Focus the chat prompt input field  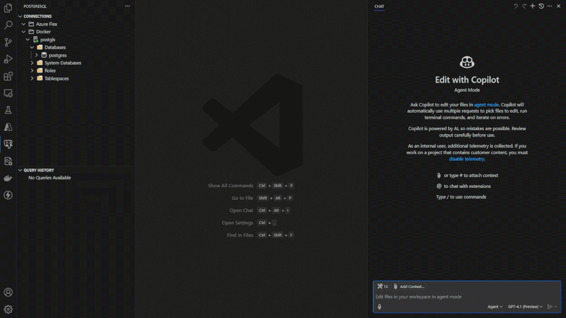coord(466,296)
